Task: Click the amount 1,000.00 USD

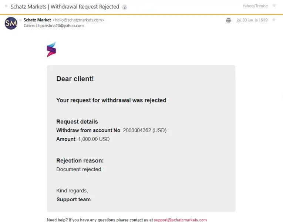Action: (x=94, y=139)
